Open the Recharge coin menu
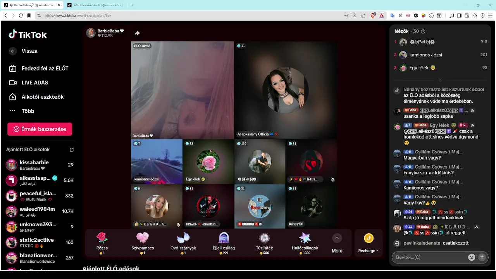 click(x=369, y=243)
